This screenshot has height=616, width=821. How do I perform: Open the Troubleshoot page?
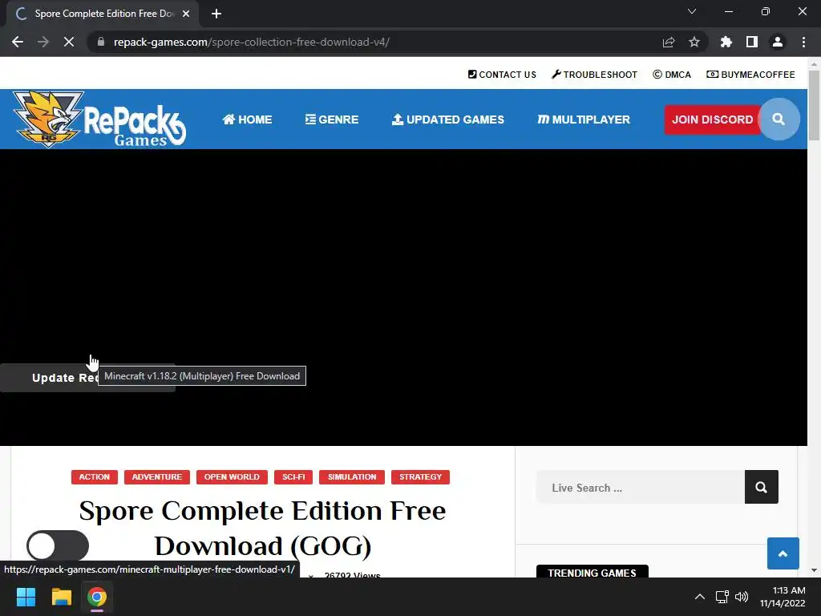click(x=594, y=75)
